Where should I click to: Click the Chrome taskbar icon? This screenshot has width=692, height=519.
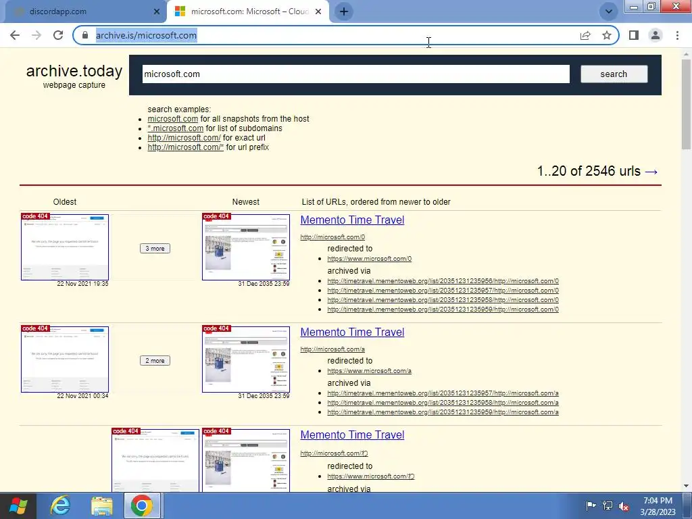click(x=142, y=505)
